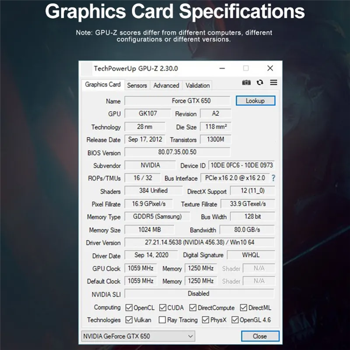This screenshot has width=350, height=350.
Task: Open the hamburger menu
Action: pos(273,82)
